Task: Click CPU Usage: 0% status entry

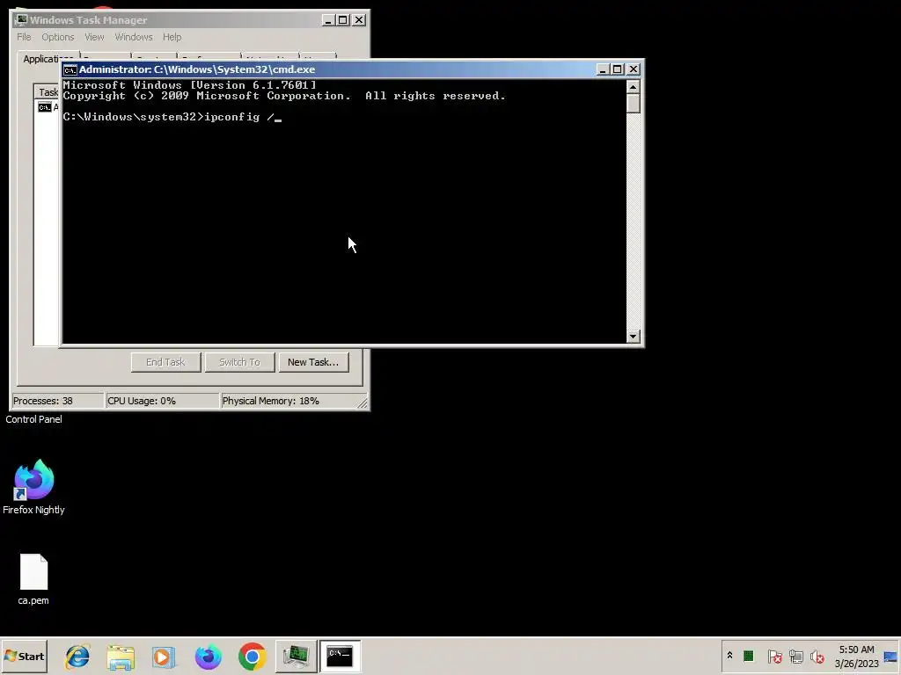Action: pos(163,401)
